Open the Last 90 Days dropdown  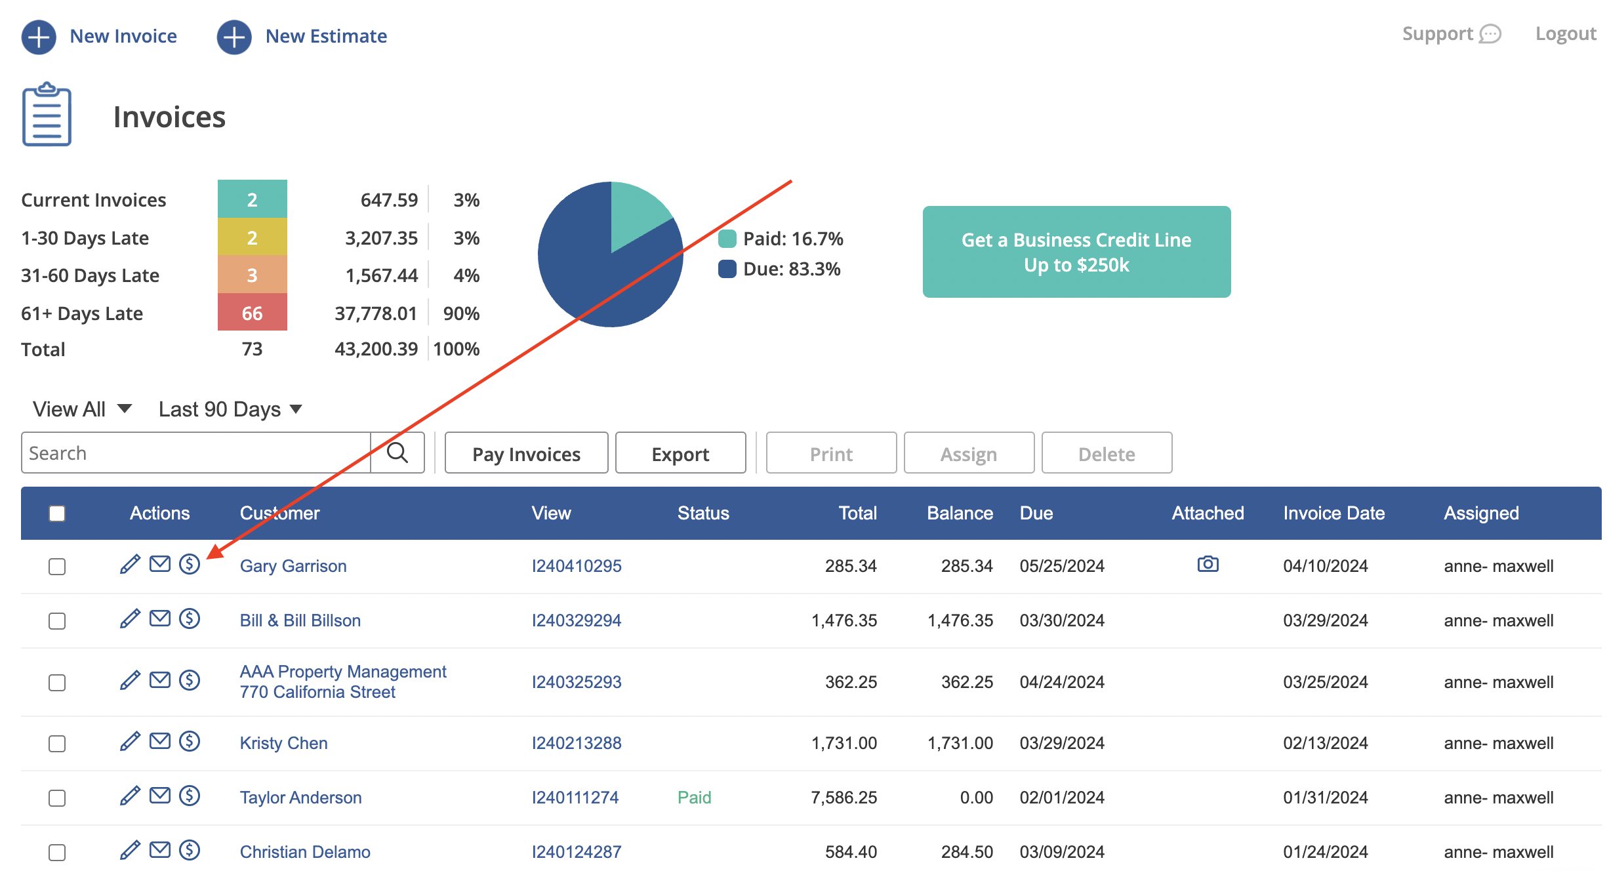(x=230, y=409)
